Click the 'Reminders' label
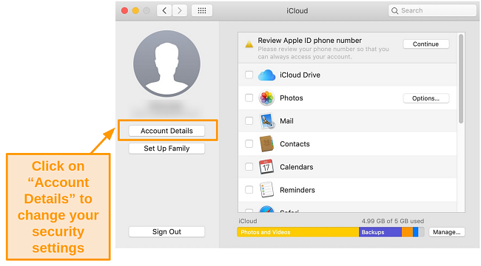The height and width of the screenshot is (266, 481). (x=297, y=190)
